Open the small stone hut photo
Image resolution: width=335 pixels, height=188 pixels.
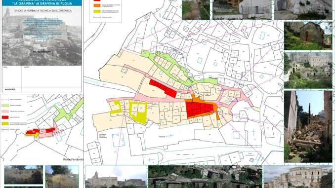pyautogui.click(x=308, y=36)
